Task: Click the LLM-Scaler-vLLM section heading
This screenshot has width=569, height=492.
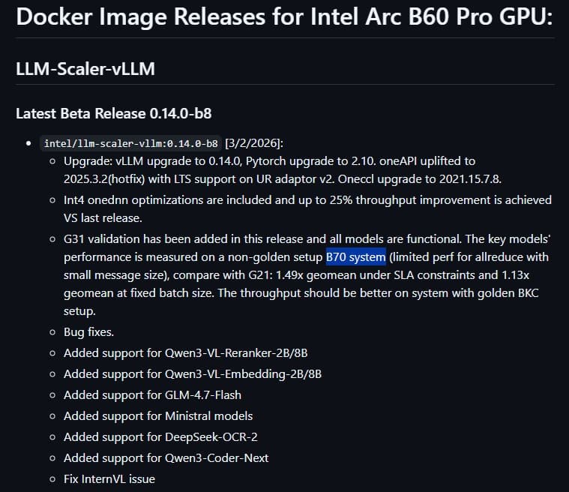Action: click(85, 69)
